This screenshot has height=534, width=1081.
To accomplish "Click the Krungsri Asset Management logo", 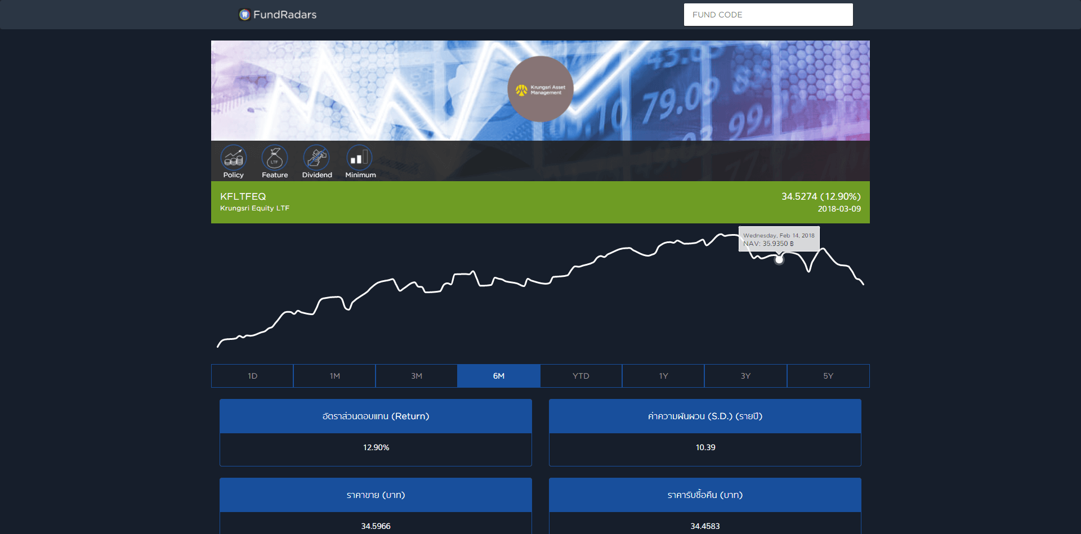I will [540, 89].
